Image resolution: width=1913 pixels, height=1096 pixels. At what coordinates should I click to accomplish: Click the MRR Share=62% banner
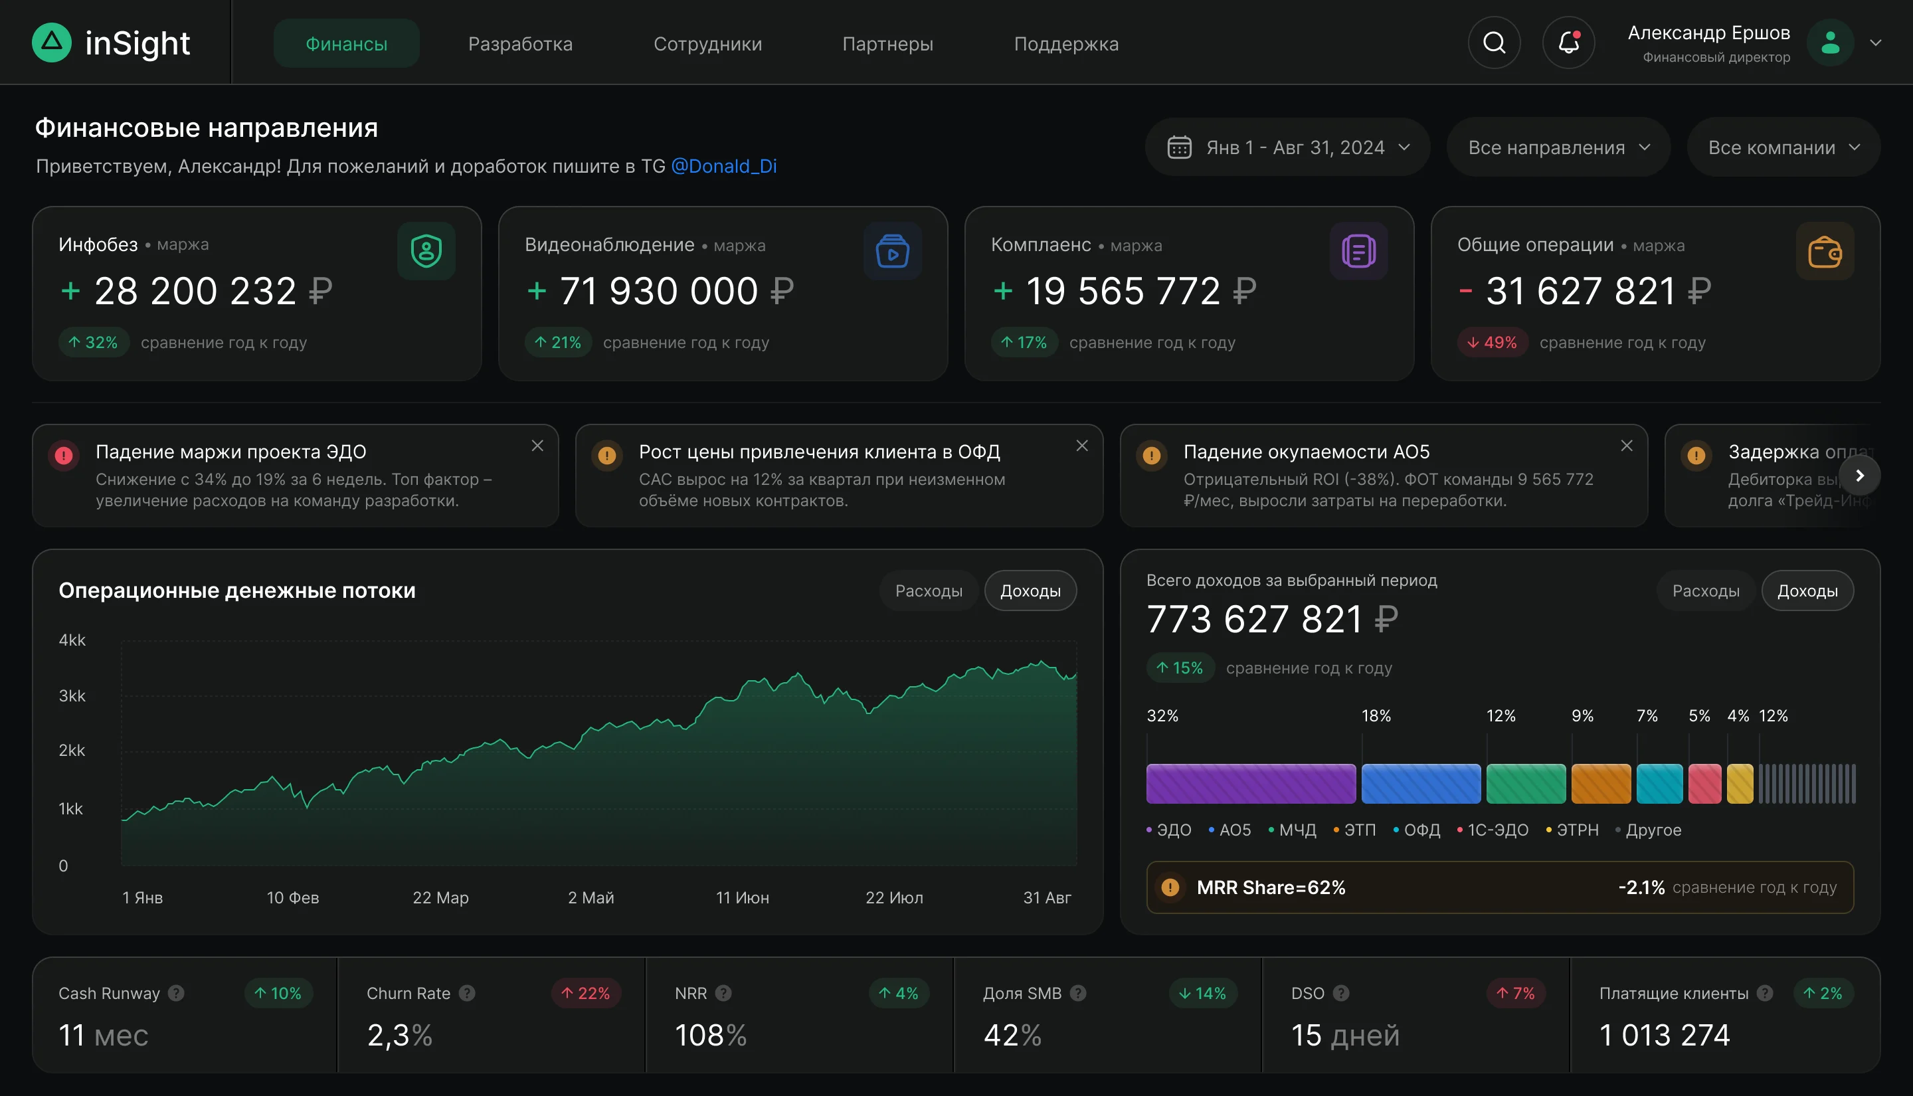coord(1500,887)
